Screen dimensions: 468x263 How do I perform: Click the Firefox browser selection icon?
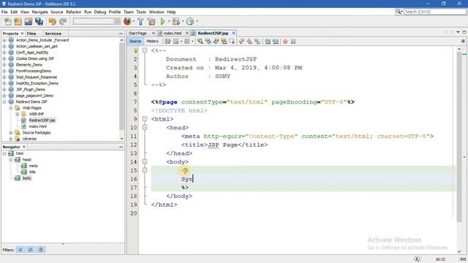(127, 21)
